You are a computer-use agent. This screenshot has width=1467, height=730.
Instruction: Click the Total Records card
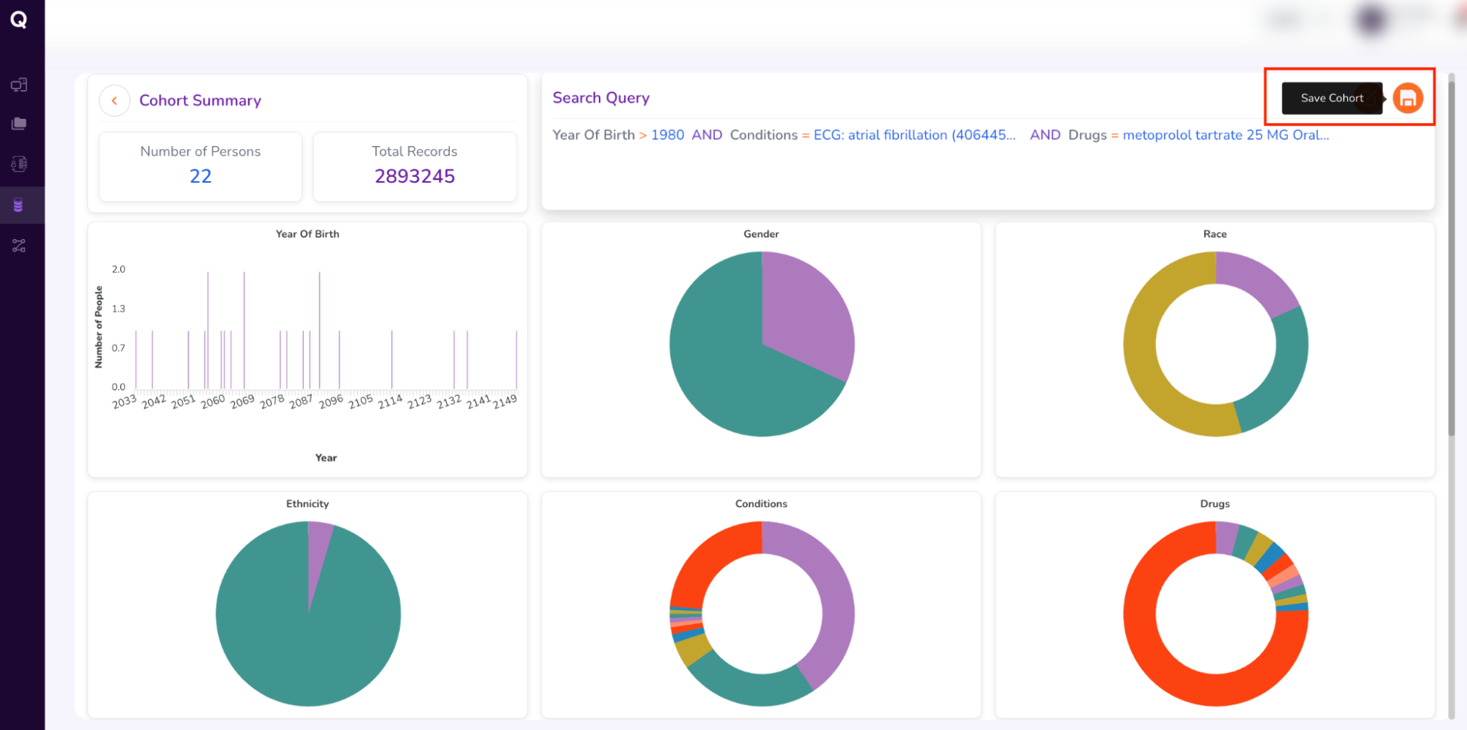pyautogui.click(x=415, y=166)
